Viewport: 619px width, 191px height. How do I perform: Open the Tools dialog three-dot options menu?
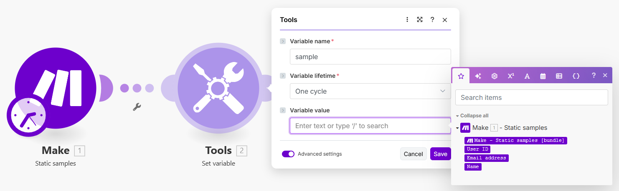tap(407, 20)
